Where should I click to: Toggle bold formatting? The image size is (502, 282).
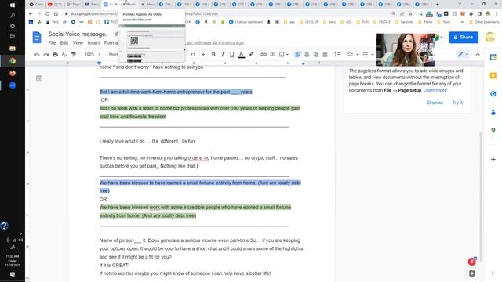pyautogui.click(x=213, y=54)
